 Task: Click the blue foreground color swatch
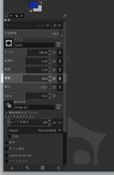(33, 5)
